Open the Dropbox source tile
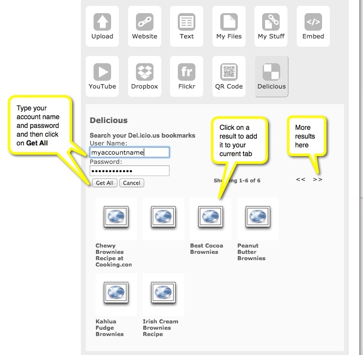363x355 pixels. pyautogui.click(x=144, y=76)
